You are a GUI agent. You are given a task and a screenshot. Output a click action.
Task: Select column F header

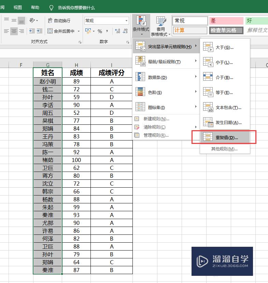21,65
